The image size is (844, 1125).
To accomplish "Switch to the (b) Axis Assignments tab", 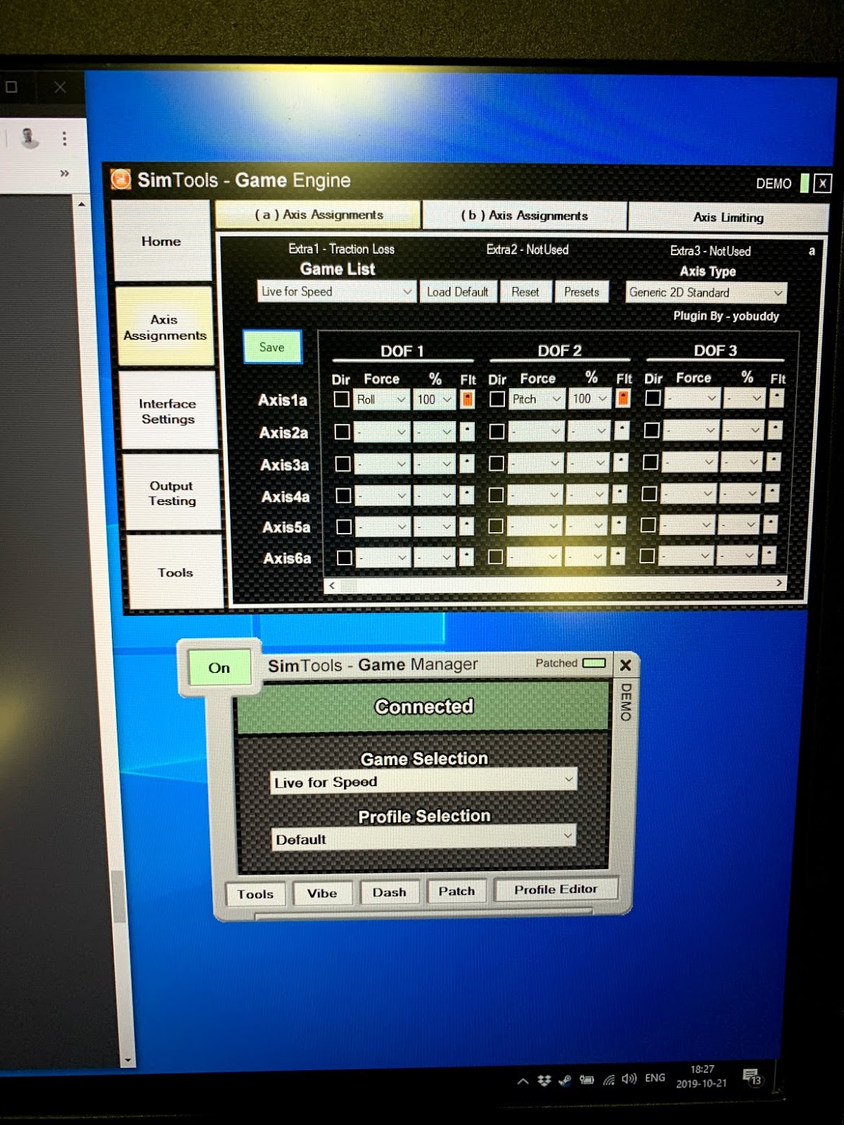I will coord(524,215).
